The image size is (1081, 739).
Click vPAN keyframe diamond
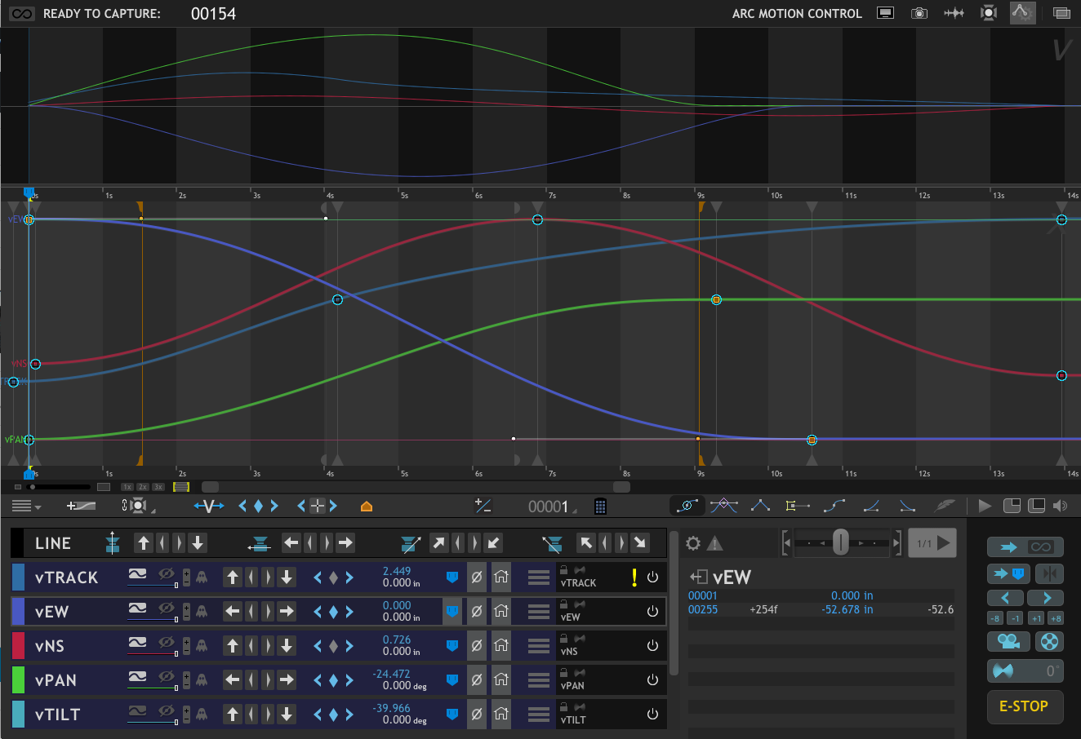point(333,680)
